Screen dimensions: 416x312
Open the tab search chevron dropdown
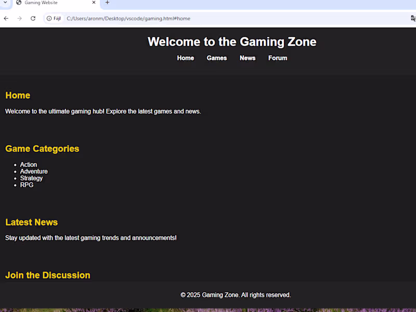click(x=5, y=3)
